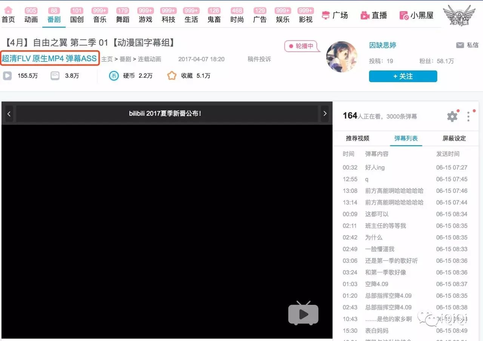The image size is (483, 341).
Task: Click the 收藏 star favorite icon
Action: click(172, 76)
